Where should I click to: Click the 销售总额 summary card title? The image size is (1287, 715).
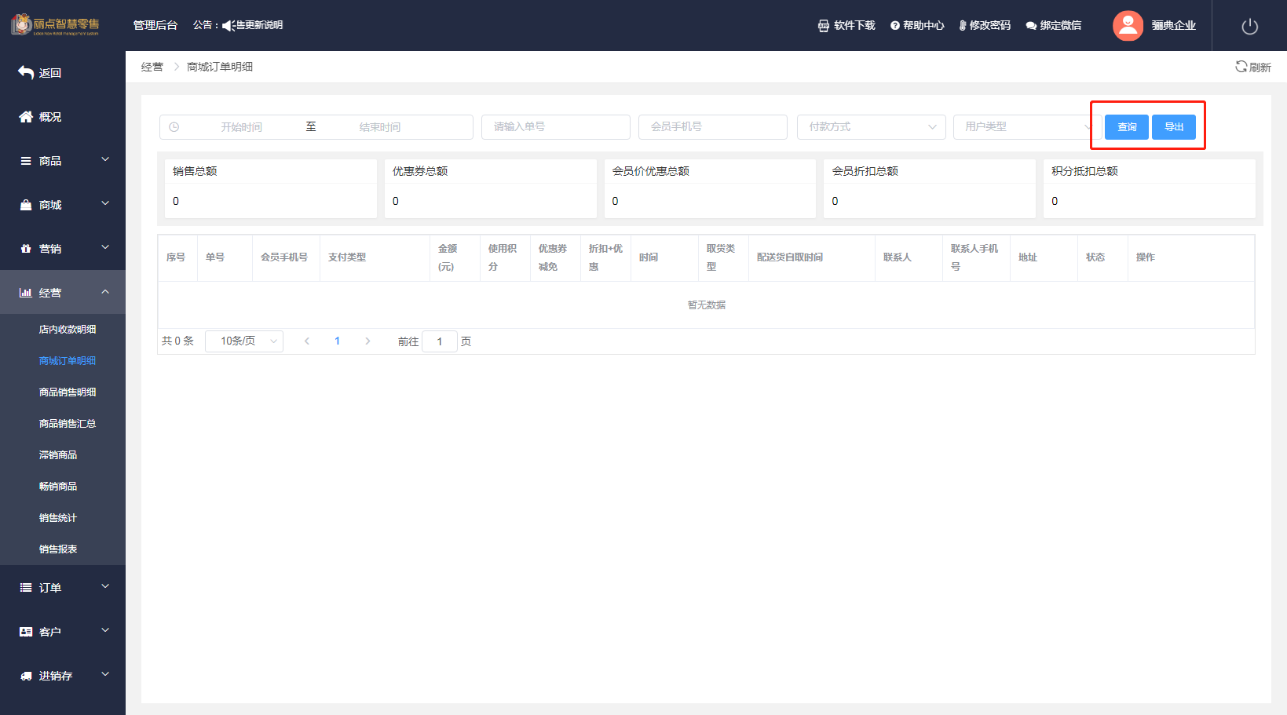click(x=195, y=171)
